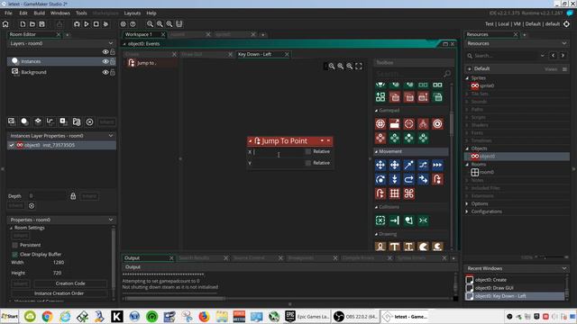This screenshot has width=577, height=324.
Task: Open the File menu
Action: coord(8,13)
